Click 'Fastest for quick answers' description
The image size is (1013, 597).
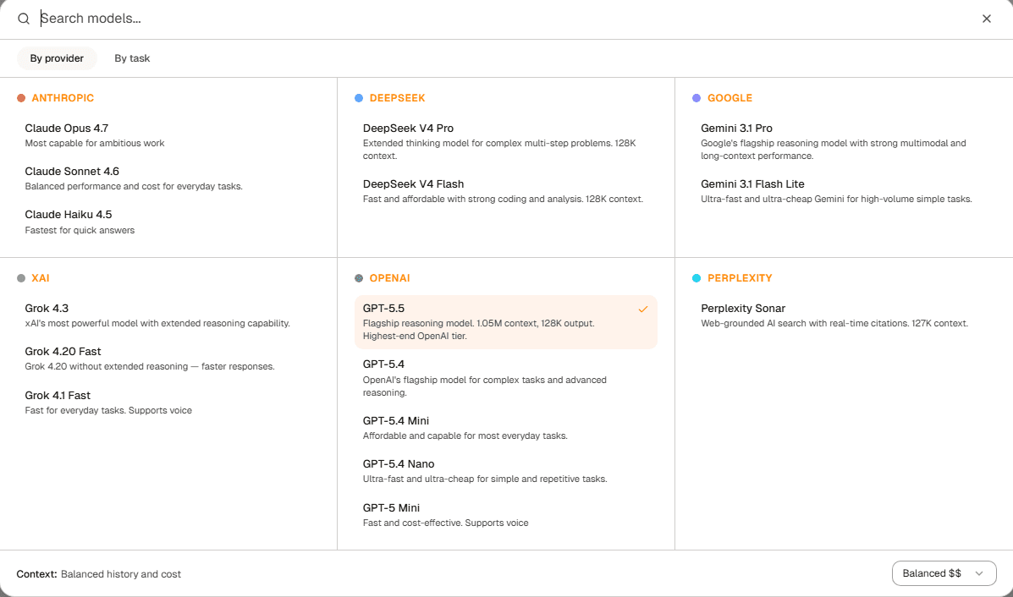pyautogui.click(x=80, y=230)
